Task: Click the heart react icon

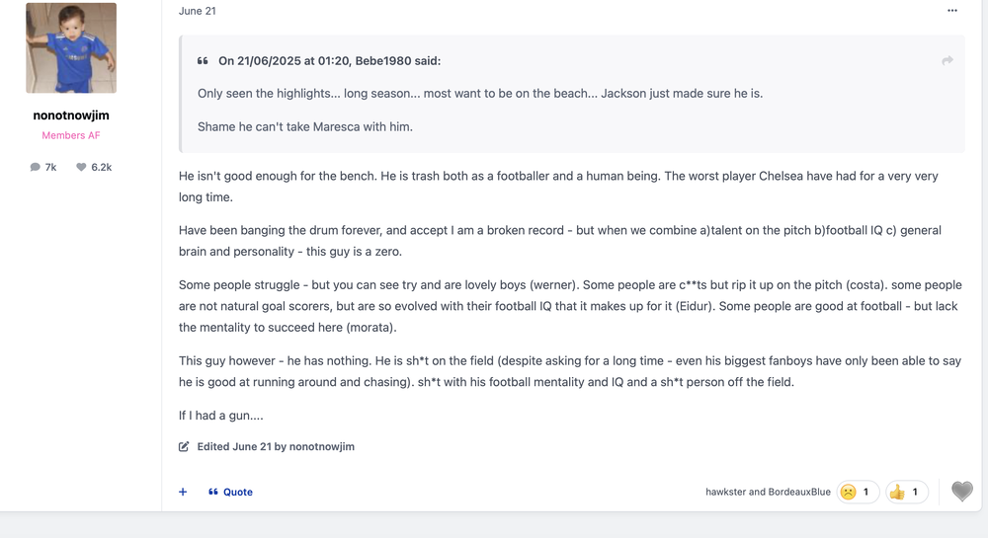Action: tap(961, 491)
